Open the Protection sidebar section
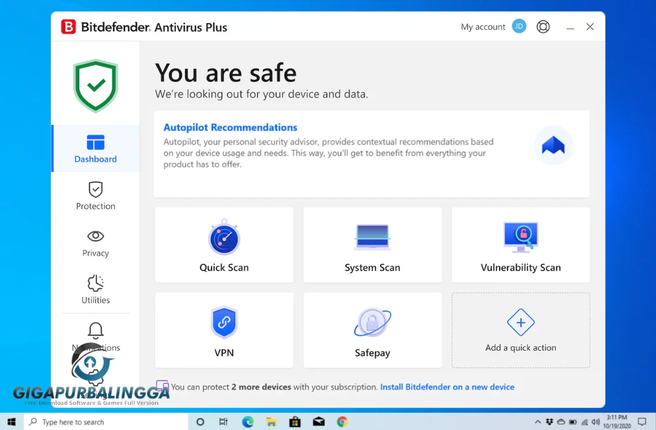The image size is (656, 430). pyautogui.click(x=95, y=196)
